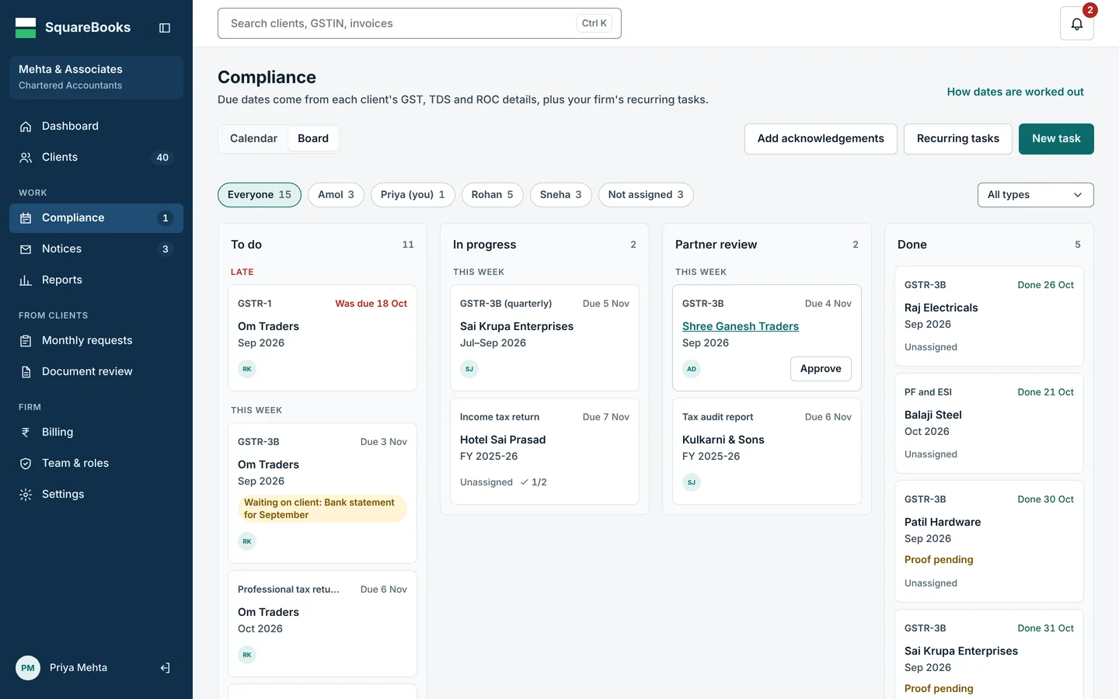Open notifications bell
Viewport: 1119px width, 699px height.
tap(1077, 23)
